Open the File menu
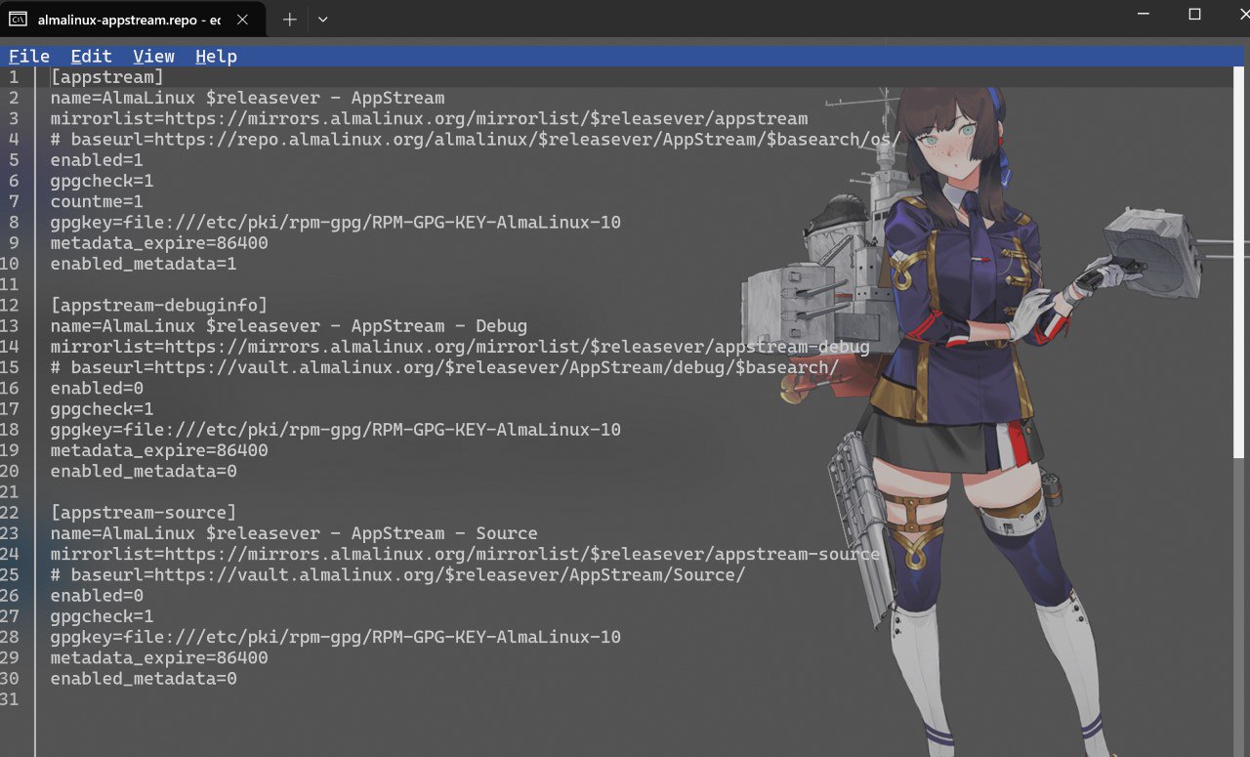 pos(29,57)
